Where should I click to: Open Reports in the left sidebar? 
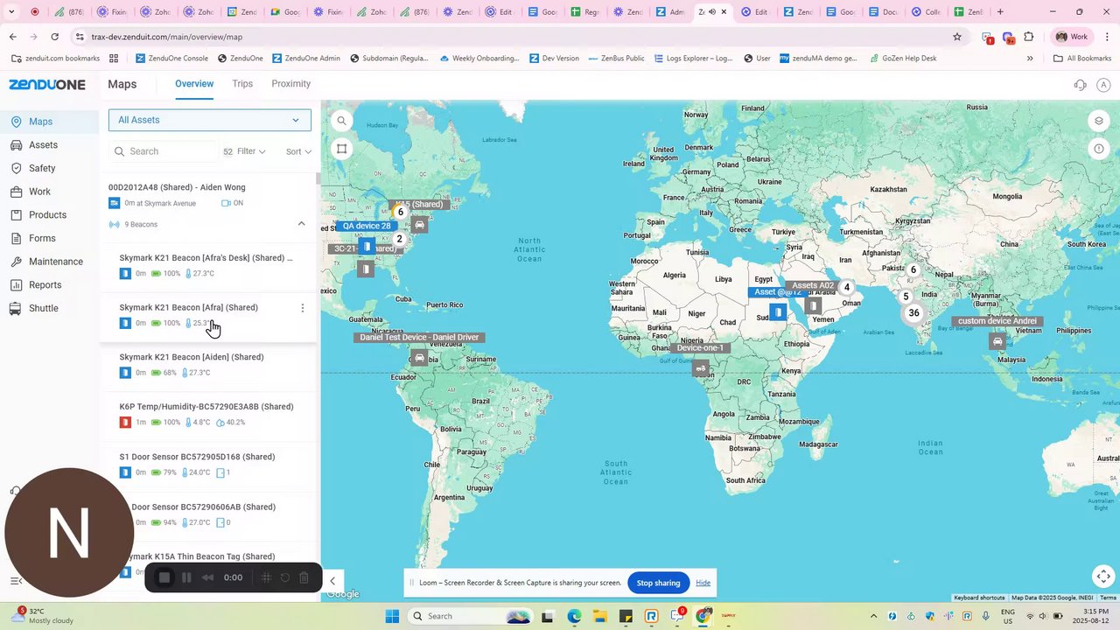coord(45,285)
